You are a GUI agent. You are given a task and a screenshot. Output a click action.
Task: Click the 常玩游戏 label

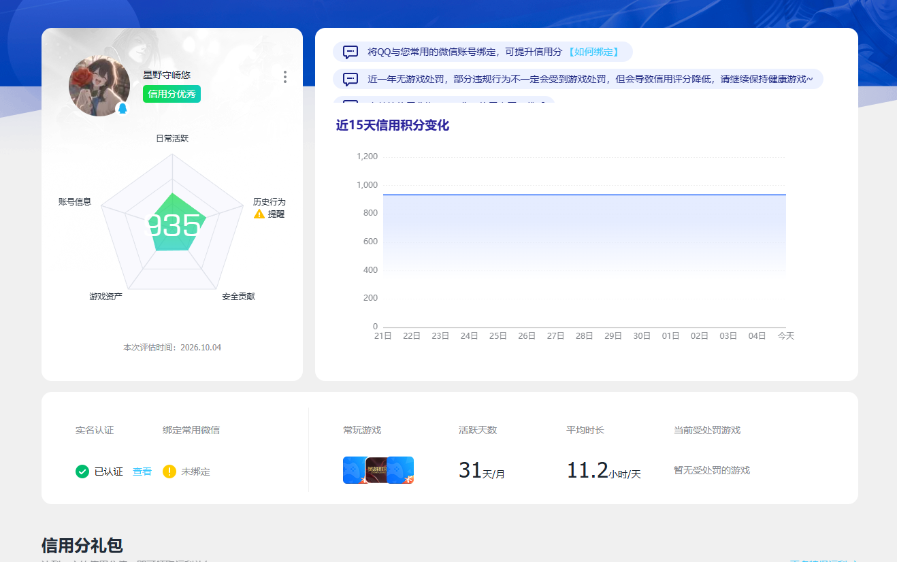362,430
